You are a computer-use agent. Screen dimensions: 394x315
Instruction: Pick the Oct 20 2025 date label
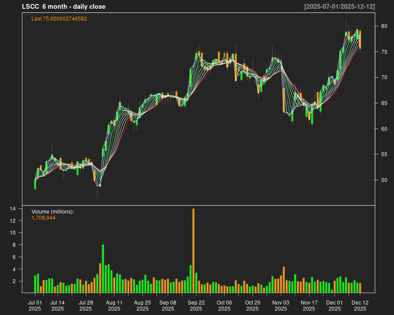click(253, 305)
